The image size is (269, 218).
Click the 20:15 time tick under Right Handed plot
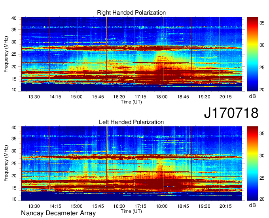(225, 97)
